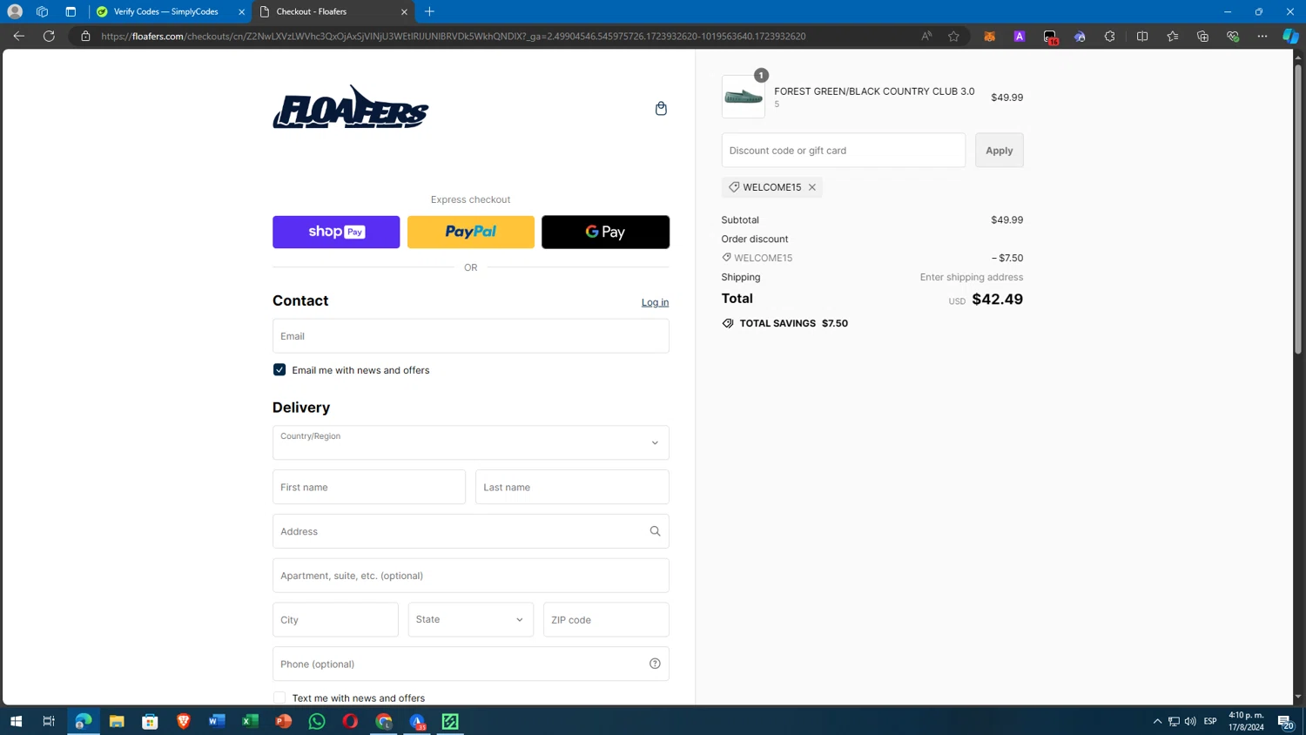Open browser Collections icon
Viewport: 1306px width, 735px height.
[1202, 37]
